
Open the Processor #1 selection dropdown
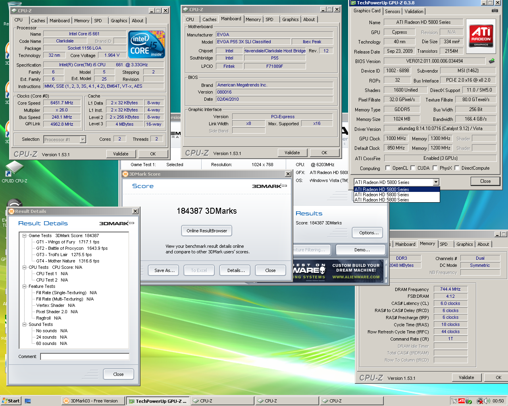(83, 139)
